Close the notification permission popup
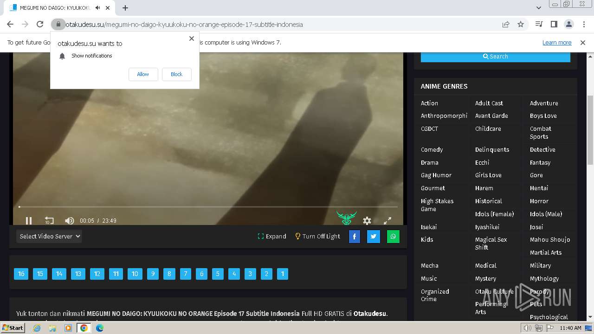The height and width of the screenshot is (334, 594). pos(192,39)
